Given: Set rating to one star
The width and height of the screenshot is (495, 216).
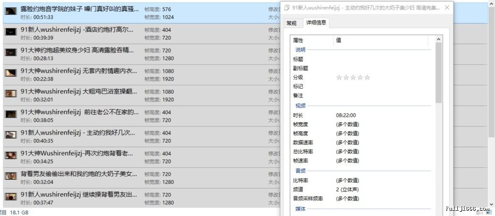Looking at the screenshot, I should [x=339, y=78].
